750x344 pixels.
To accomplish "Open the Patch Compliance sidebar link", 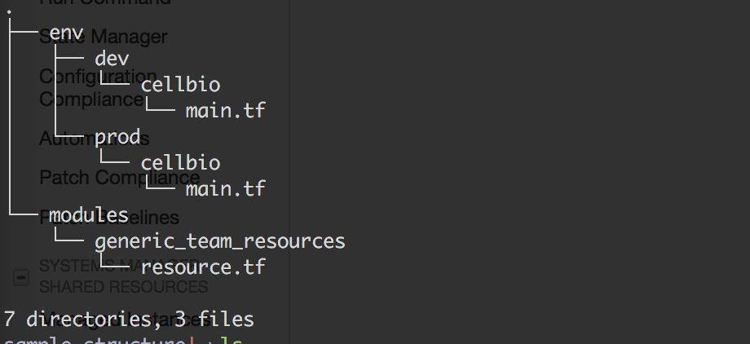I will click(120, 178).
